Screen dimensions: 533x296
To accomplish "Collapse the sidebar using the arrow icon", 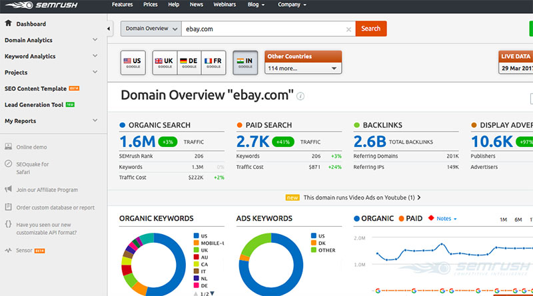I will click(109, 29).
